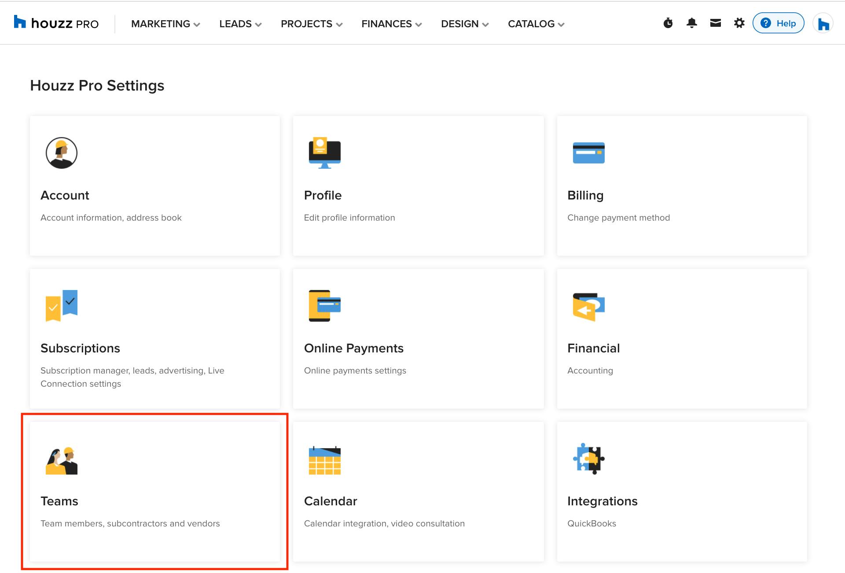Click 'Change payment method' text
The width and height of the screenshot is (845, 573).
point(618,218)
